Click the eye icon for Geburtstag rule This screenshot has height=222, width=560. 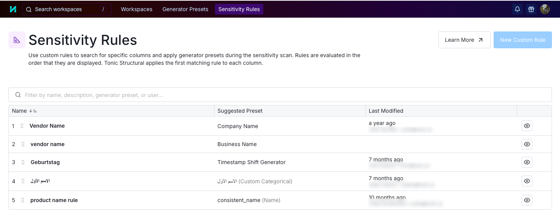(x=527, y=162)
